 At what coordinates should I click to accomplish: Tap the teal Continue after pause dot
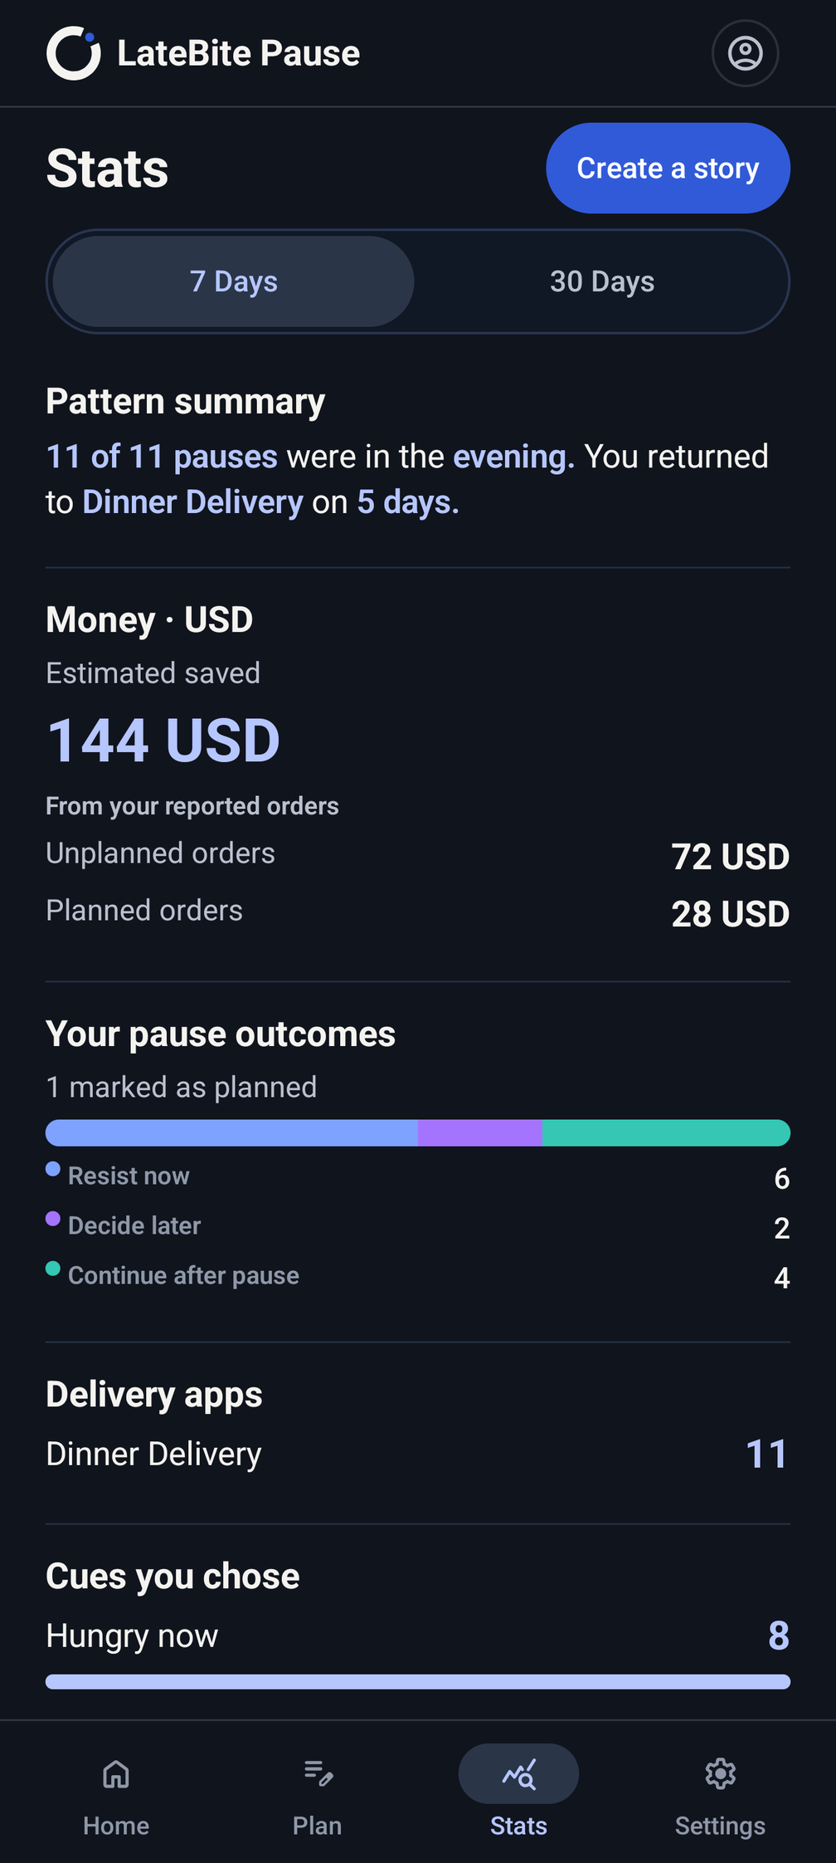click(53, 1269)
